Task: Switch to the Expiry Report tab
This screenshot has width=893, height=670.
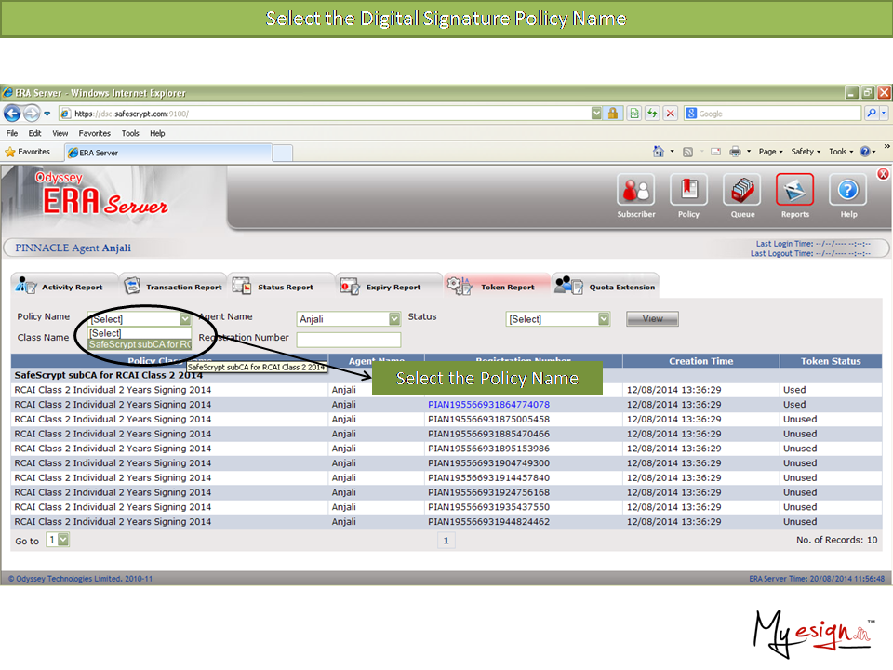Action: tap(383, 287)
